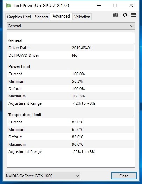Viewport: 142px width, 184px height.
Task: Close the window with the X button
Action: (131, 5)
